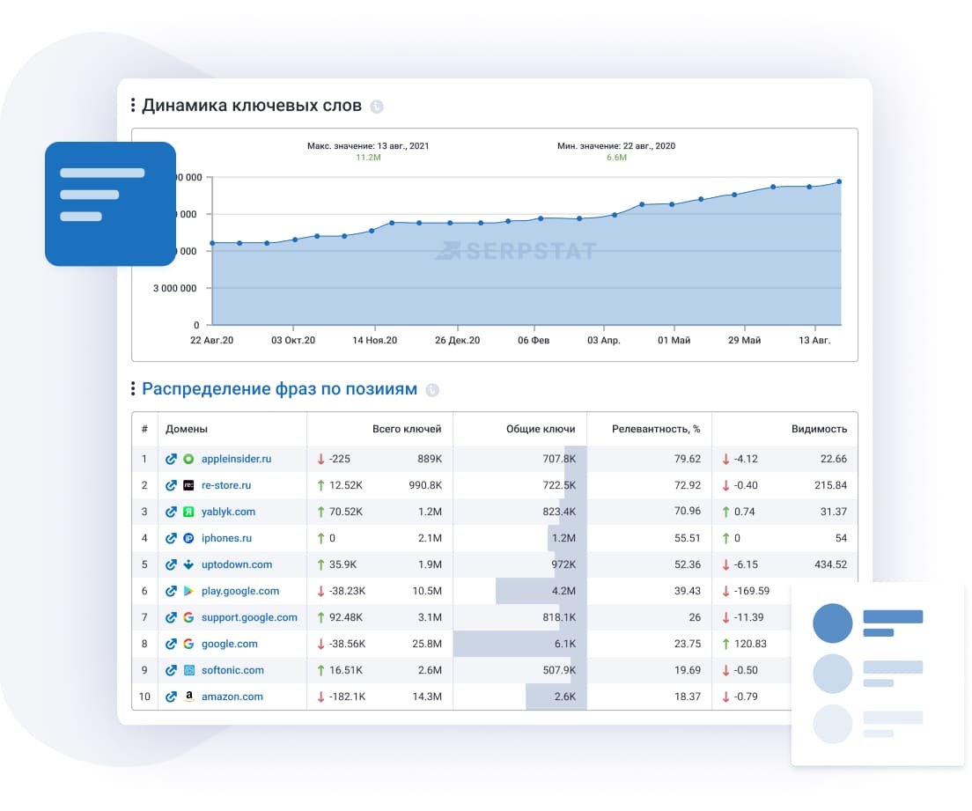
Task: Sort the table by Видимость column
Action: click(x=819, y=429)
